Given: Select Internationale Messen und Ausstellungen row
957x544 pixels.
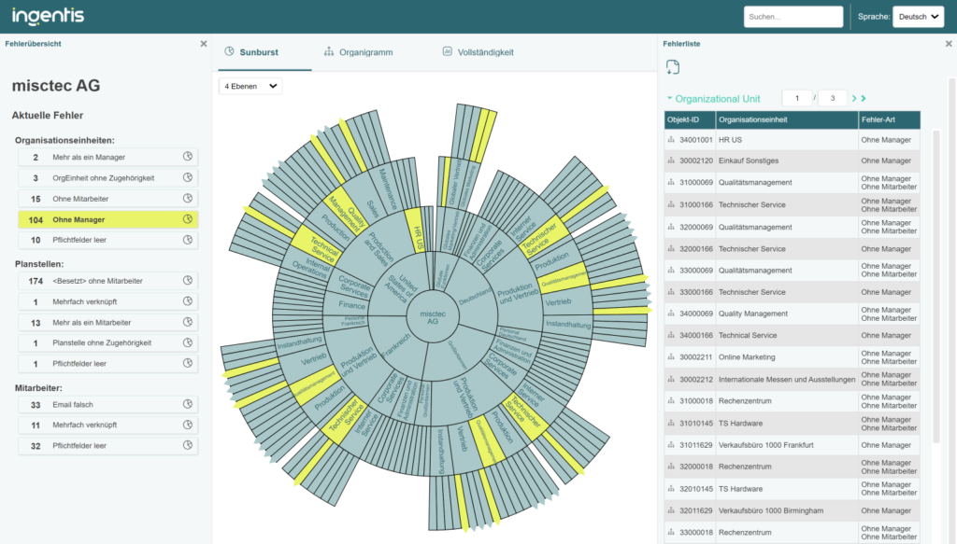Looking at the screenshot, I should click(793, 379).
